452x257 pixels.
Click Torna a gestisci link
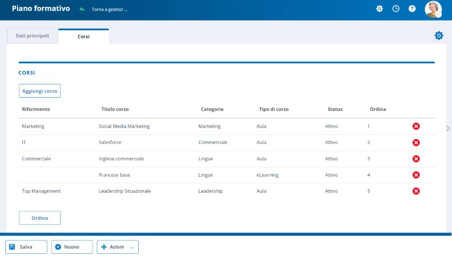click(110, 10)
